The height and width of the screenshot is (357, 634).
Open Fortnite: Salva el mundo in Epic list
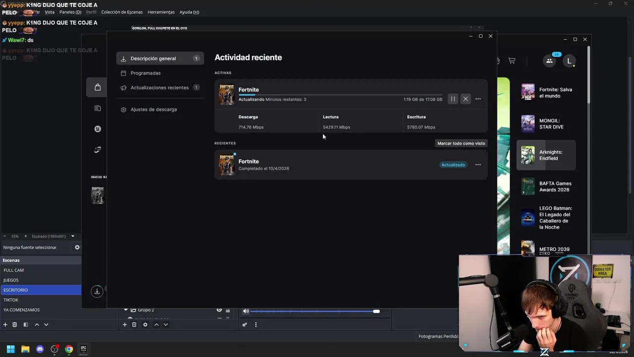tap(546, 93)
